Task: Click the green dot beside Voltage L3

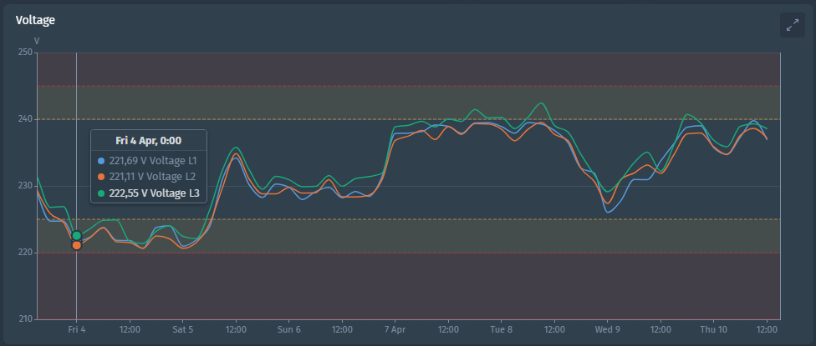Action: (x=102, y=193)
